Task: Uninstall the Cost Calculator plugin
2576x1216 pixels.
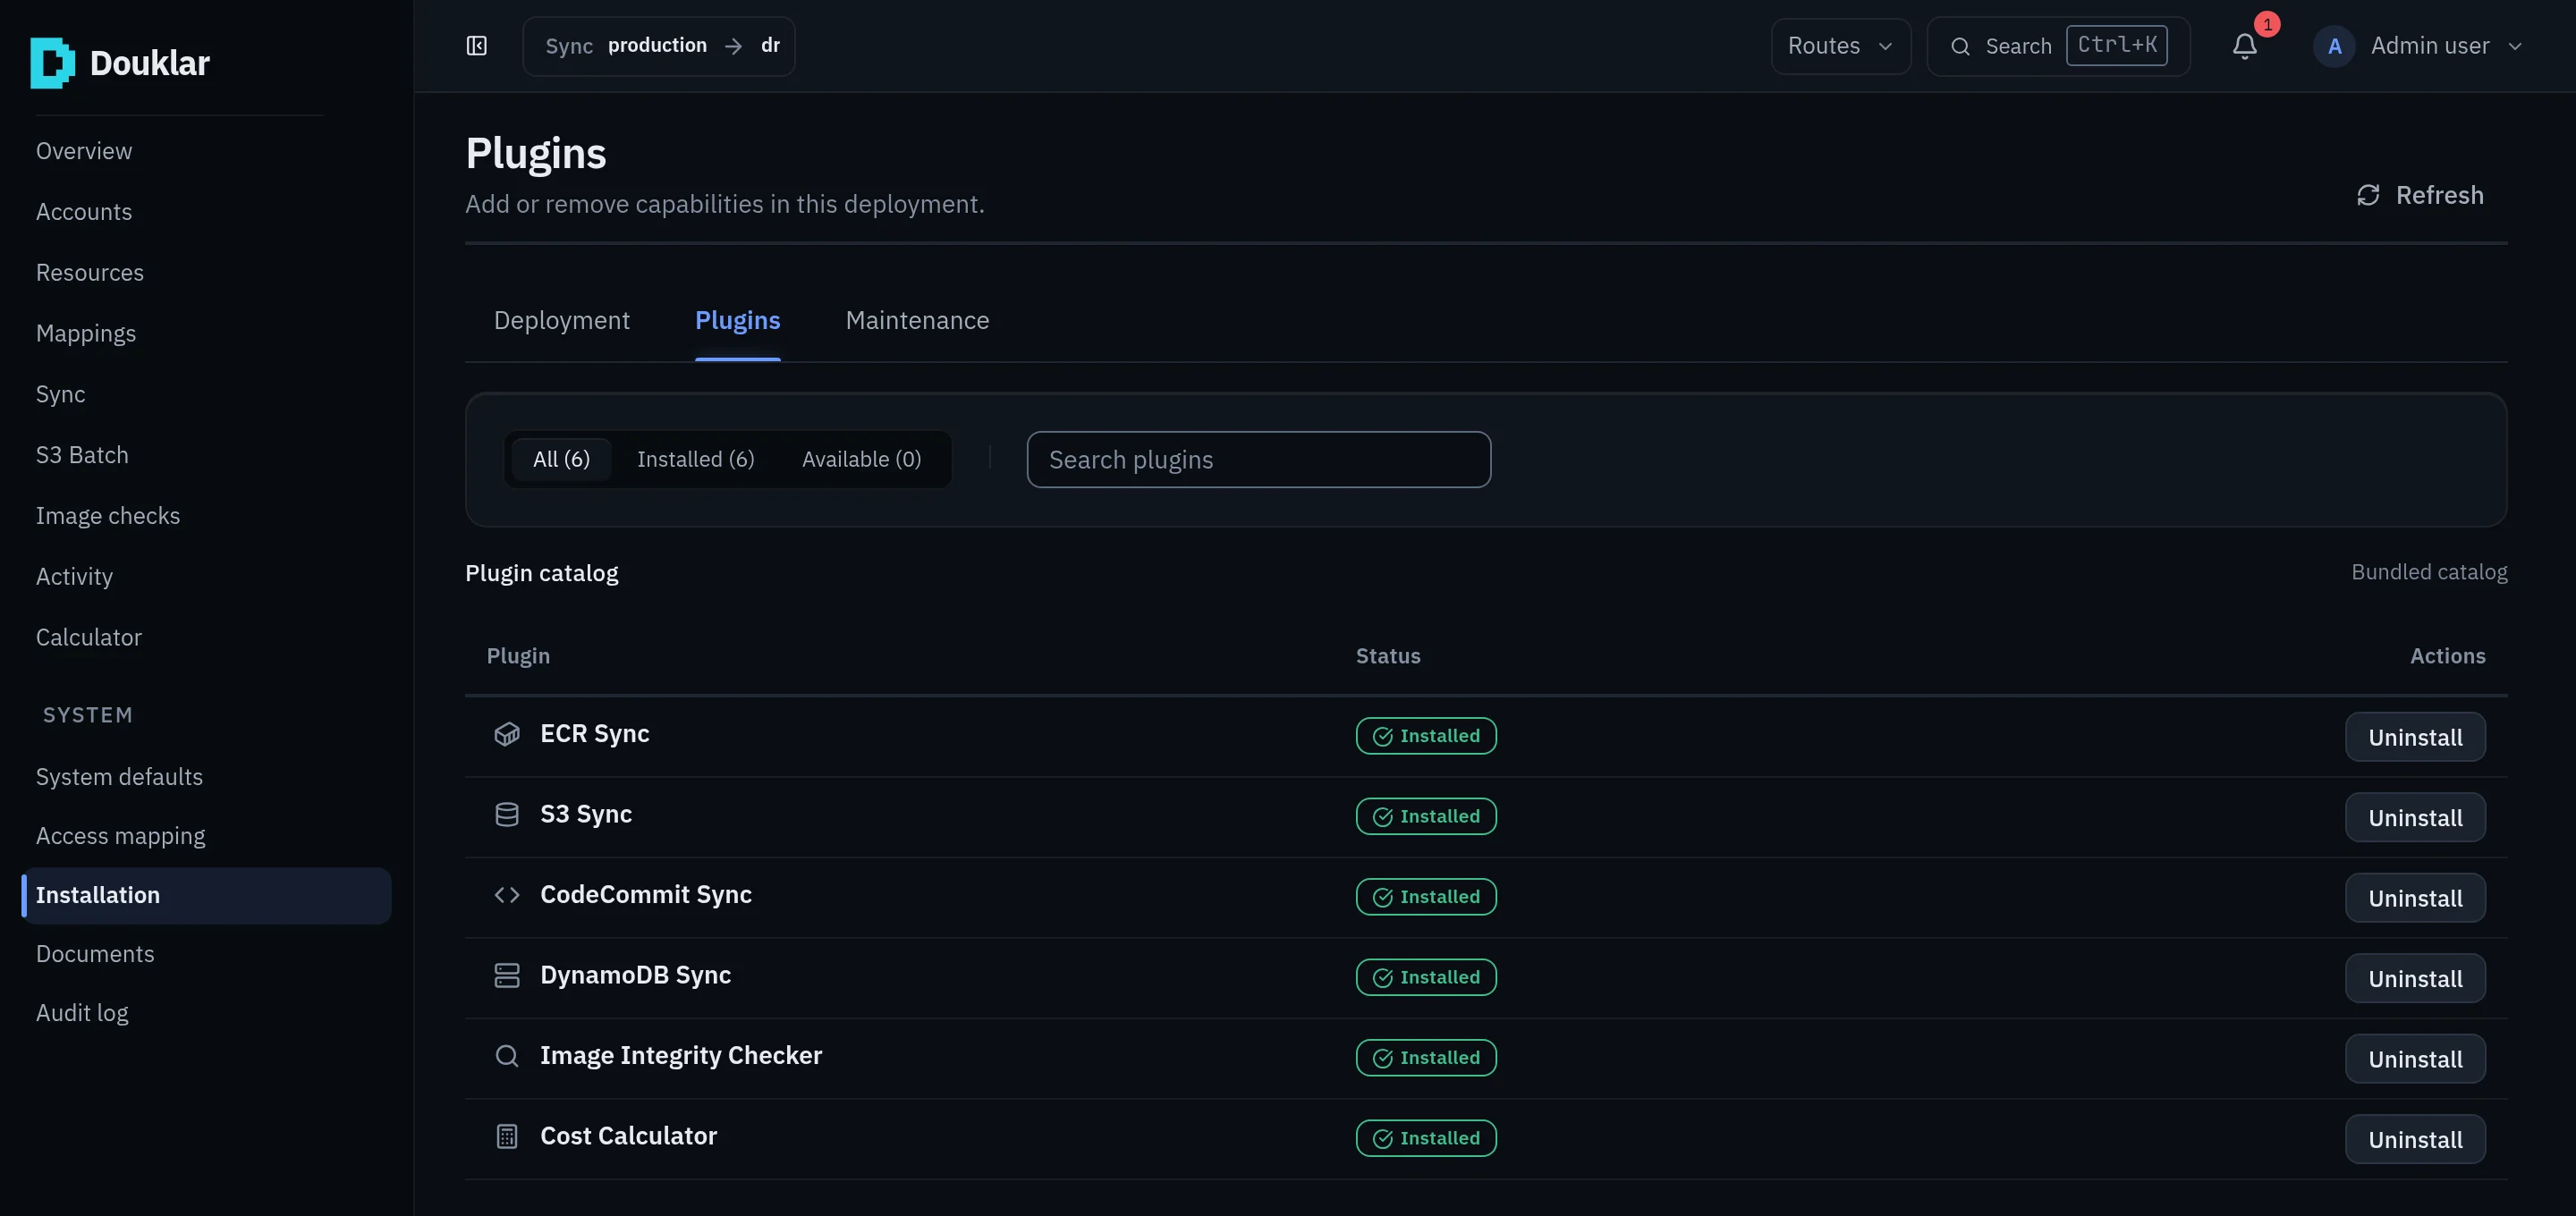Action: click(2415, 1140)
